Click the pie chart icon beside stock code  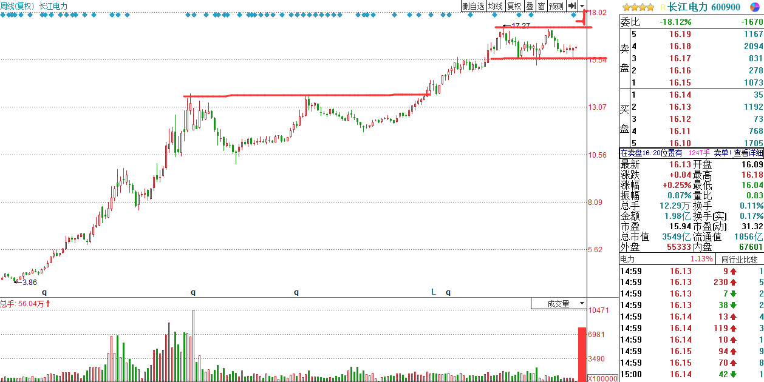(x=754, y=7)
